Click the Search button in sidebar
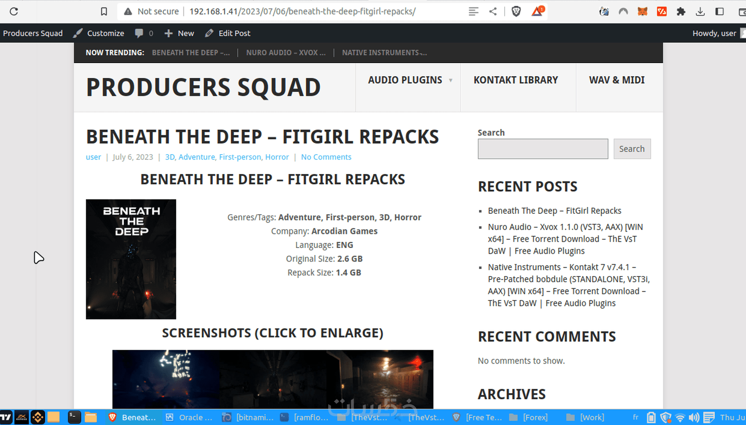Image resolution: width=746 pixels, height=425 pixels. (x=632, y=149)
